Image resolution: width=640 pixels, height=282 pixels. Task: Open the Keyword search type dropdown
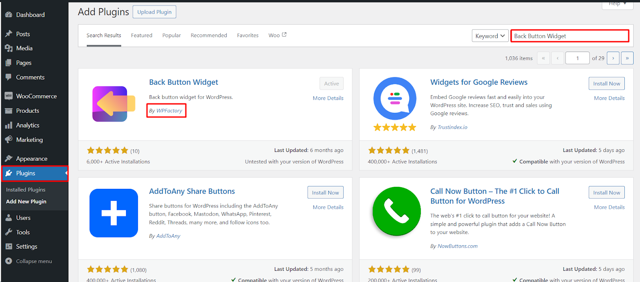[x=490, y=36]
